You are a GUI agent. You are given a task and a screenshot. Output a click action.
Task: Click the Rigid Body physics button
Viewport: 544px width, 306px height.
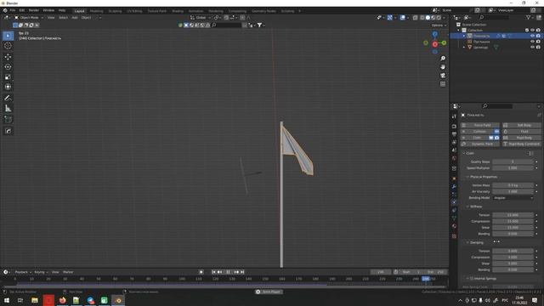[x=521, y=138]
